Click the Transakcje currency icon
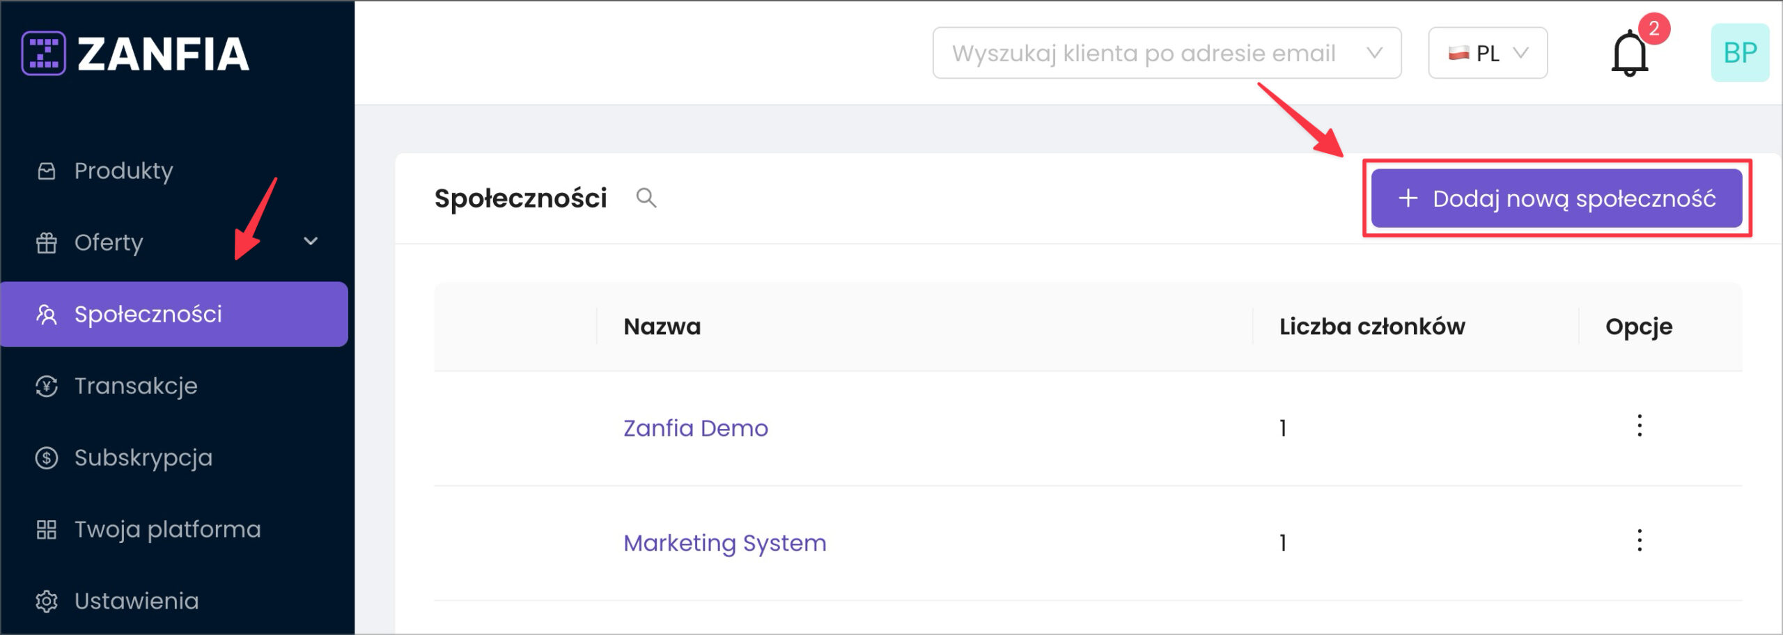 (47, 386)
